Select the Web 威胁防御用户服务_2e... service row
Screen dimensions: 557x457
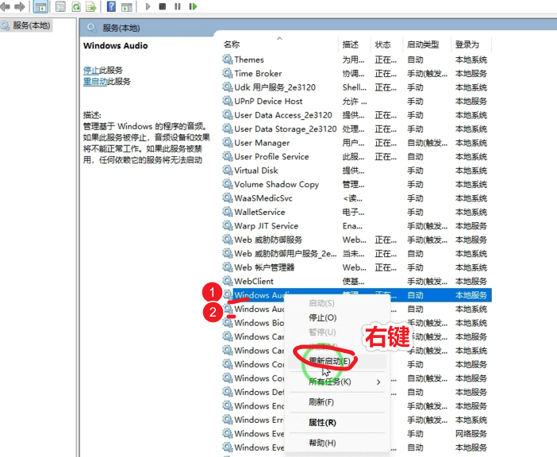(356, 254)
